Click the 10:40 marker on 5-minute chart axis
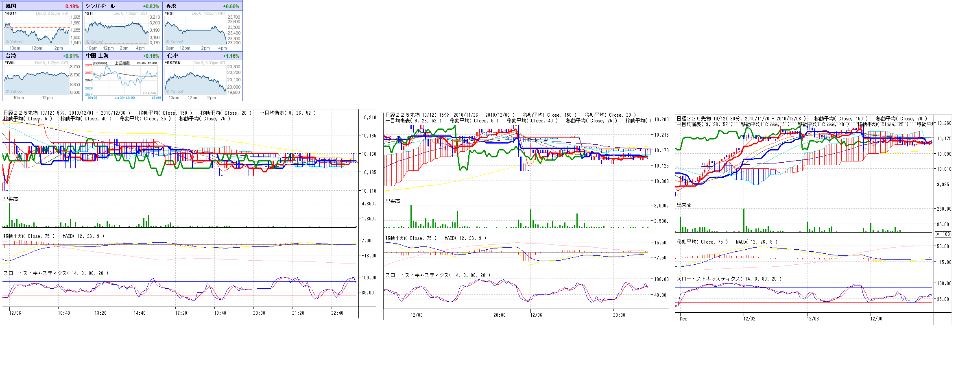The image size is (969, 392). pyautogui.click(x=64, y=313)
